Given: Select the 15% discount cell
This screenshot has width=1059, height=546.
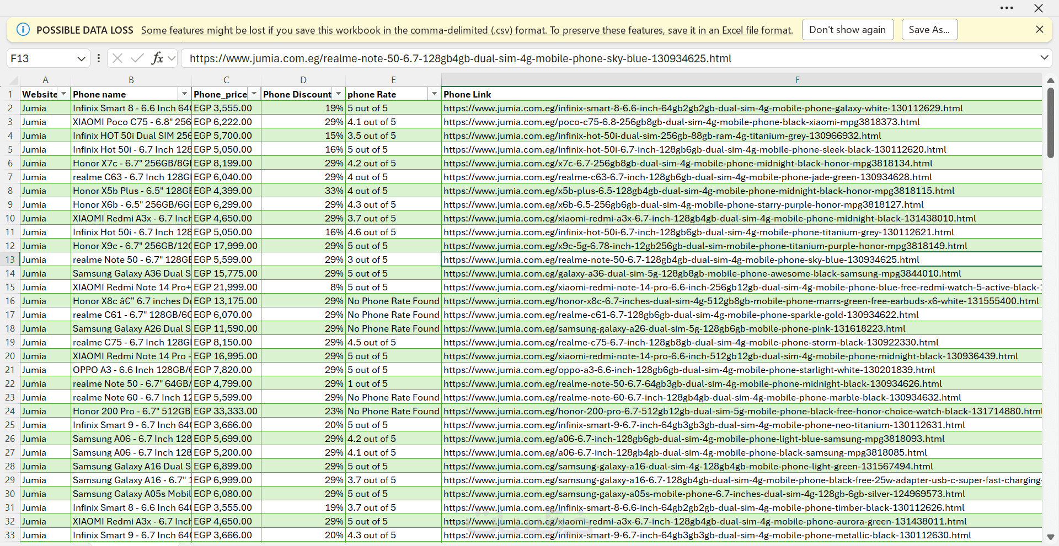Looking at the screenshot, I should point(303,136).
